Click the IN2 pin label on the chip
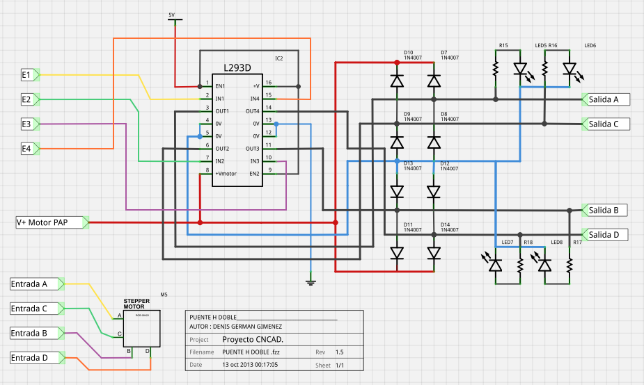 (220, 161)
